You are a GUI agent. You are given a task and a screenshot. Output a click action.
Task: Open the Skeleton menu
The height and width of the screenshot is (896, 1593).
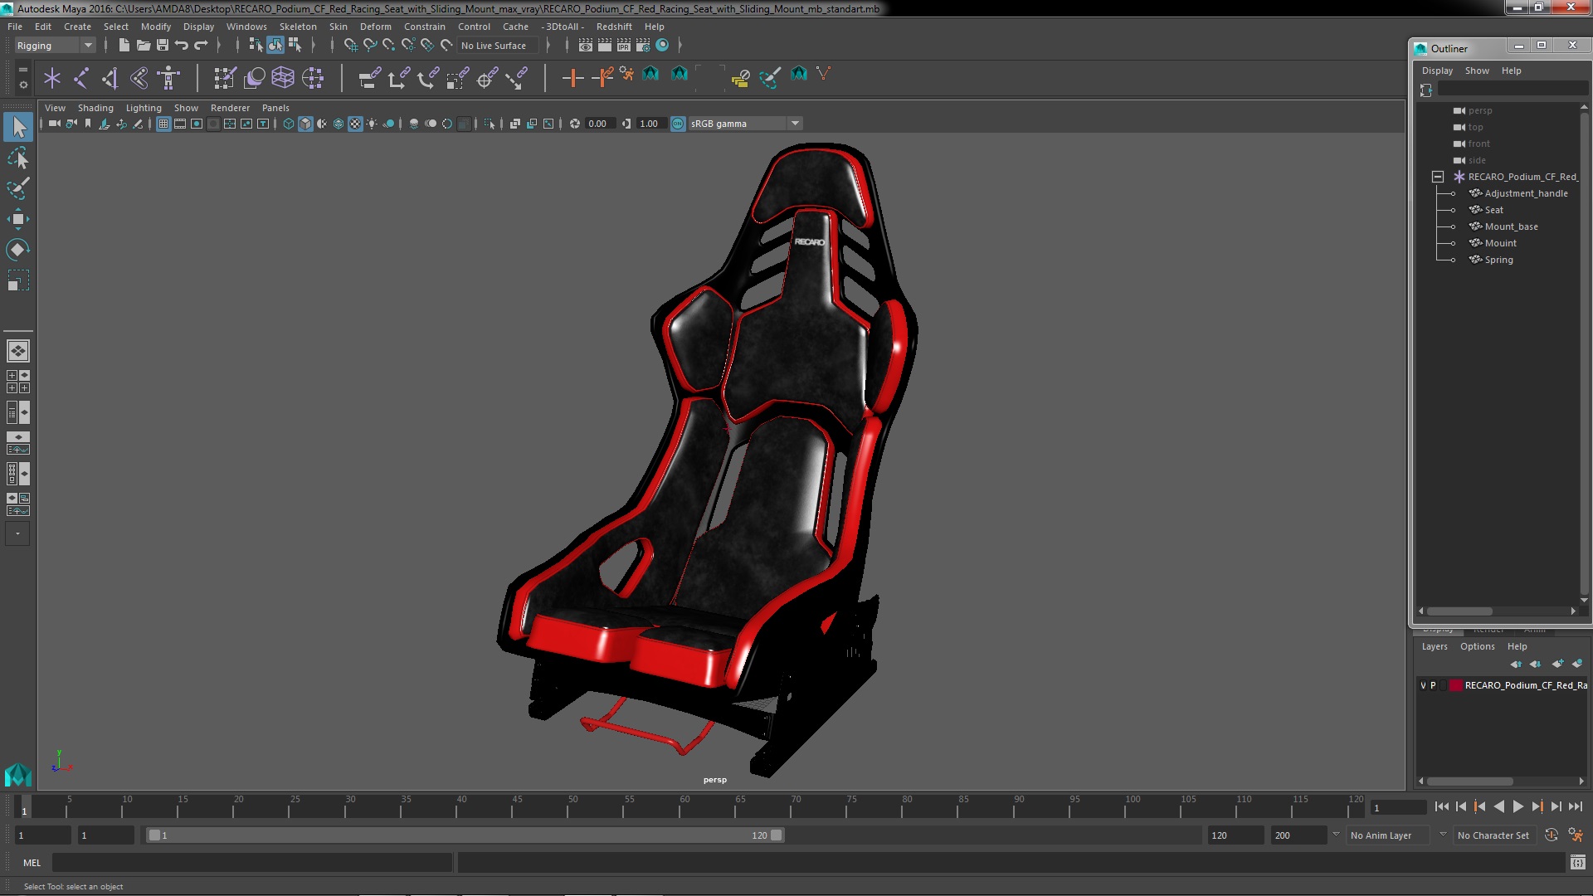point(298,27)
